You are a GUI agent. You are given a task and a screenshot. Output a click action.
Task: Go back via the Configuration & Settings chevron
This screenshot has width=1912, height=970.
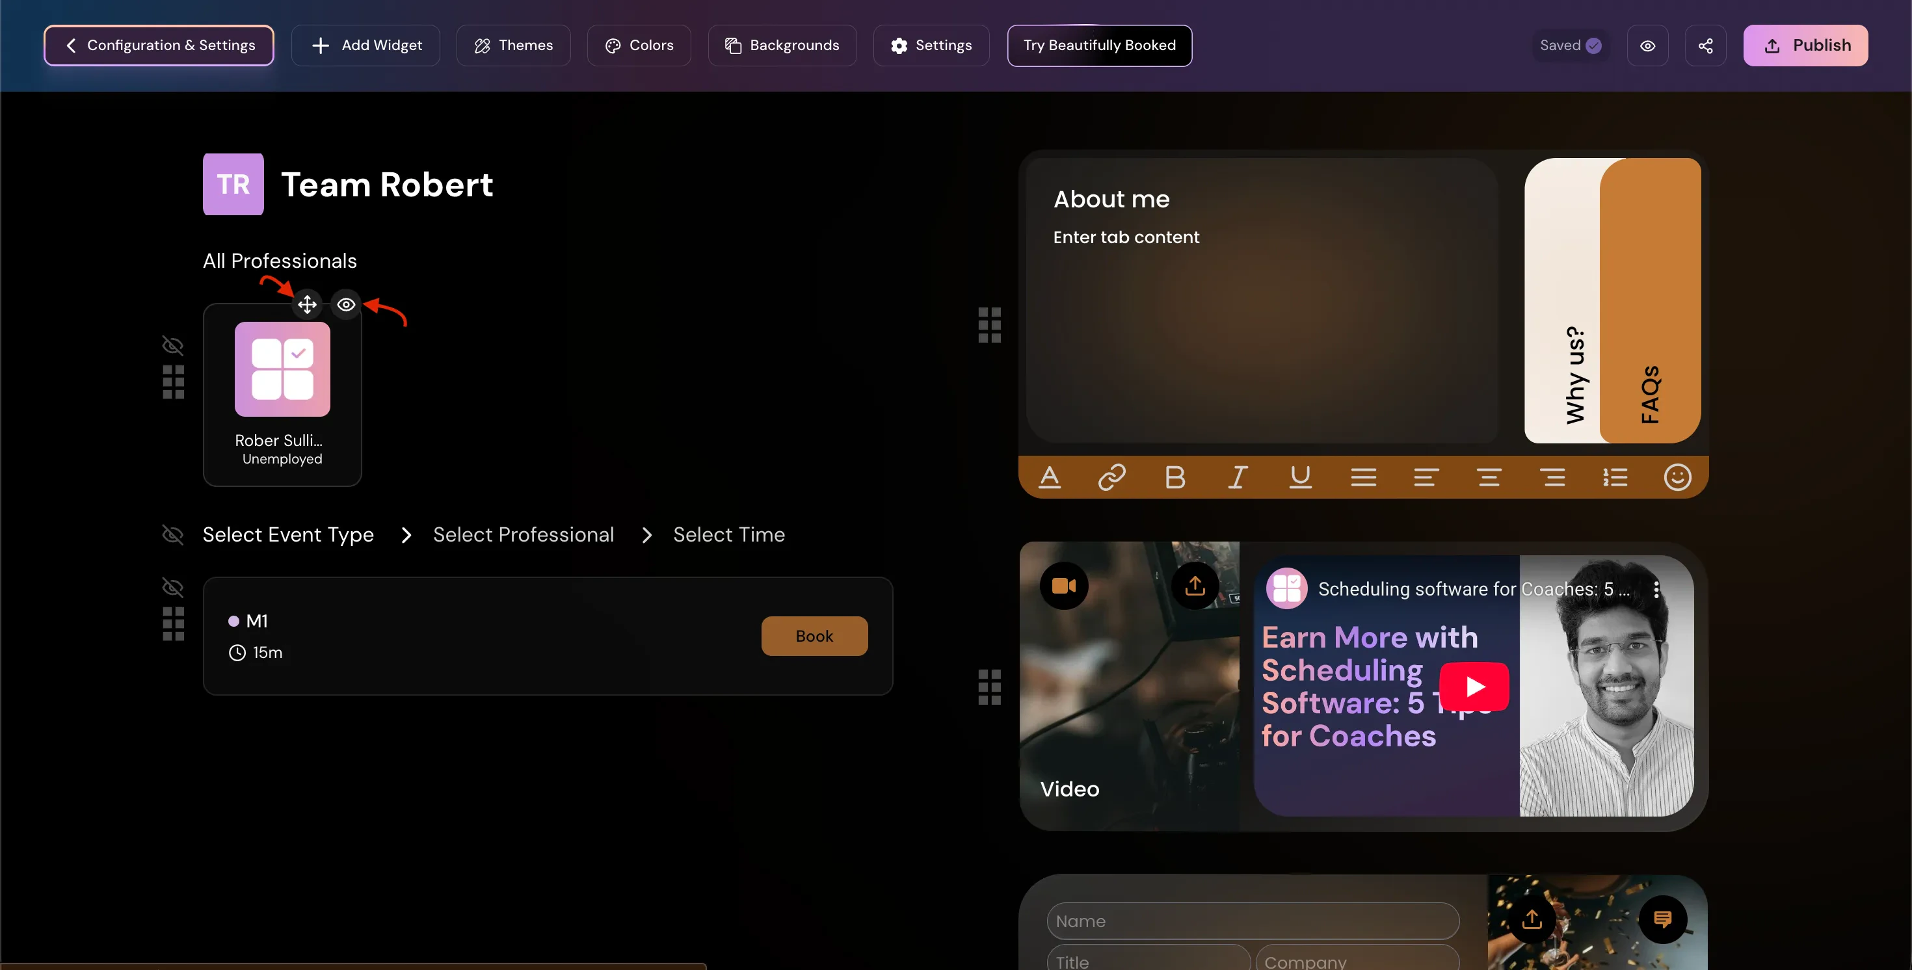click(72, 46)
